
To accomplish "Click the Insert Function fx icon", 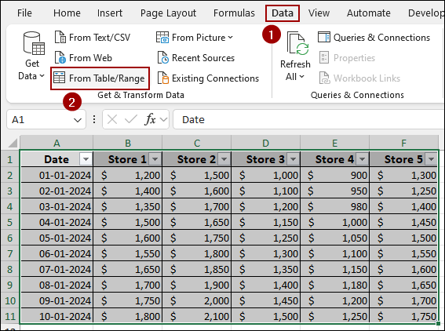I will (150, 119).
